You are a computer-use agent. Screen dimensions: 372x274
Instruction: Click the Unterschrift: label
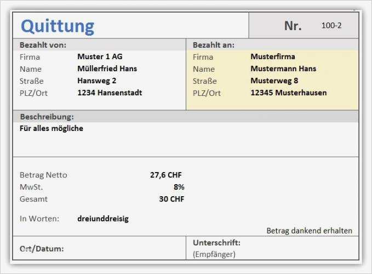point(216,243)
